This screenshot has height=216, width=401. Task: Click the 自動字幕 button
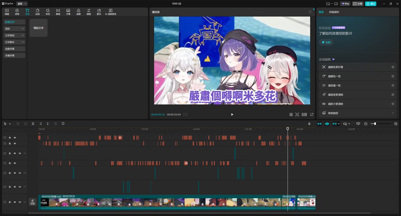[14, 49]
